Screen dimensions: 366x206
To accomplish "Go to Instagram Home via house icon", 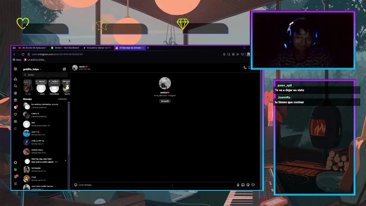I will (x=15, y=79).
